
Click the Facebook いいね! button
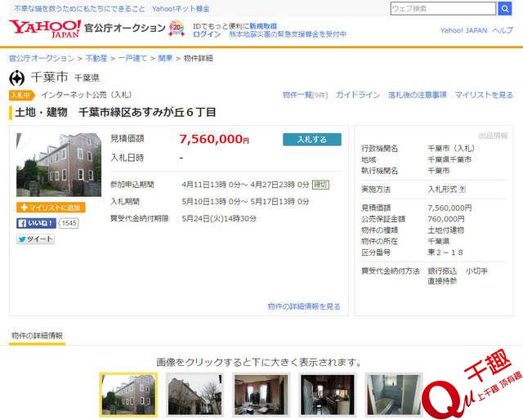[36, 223]
